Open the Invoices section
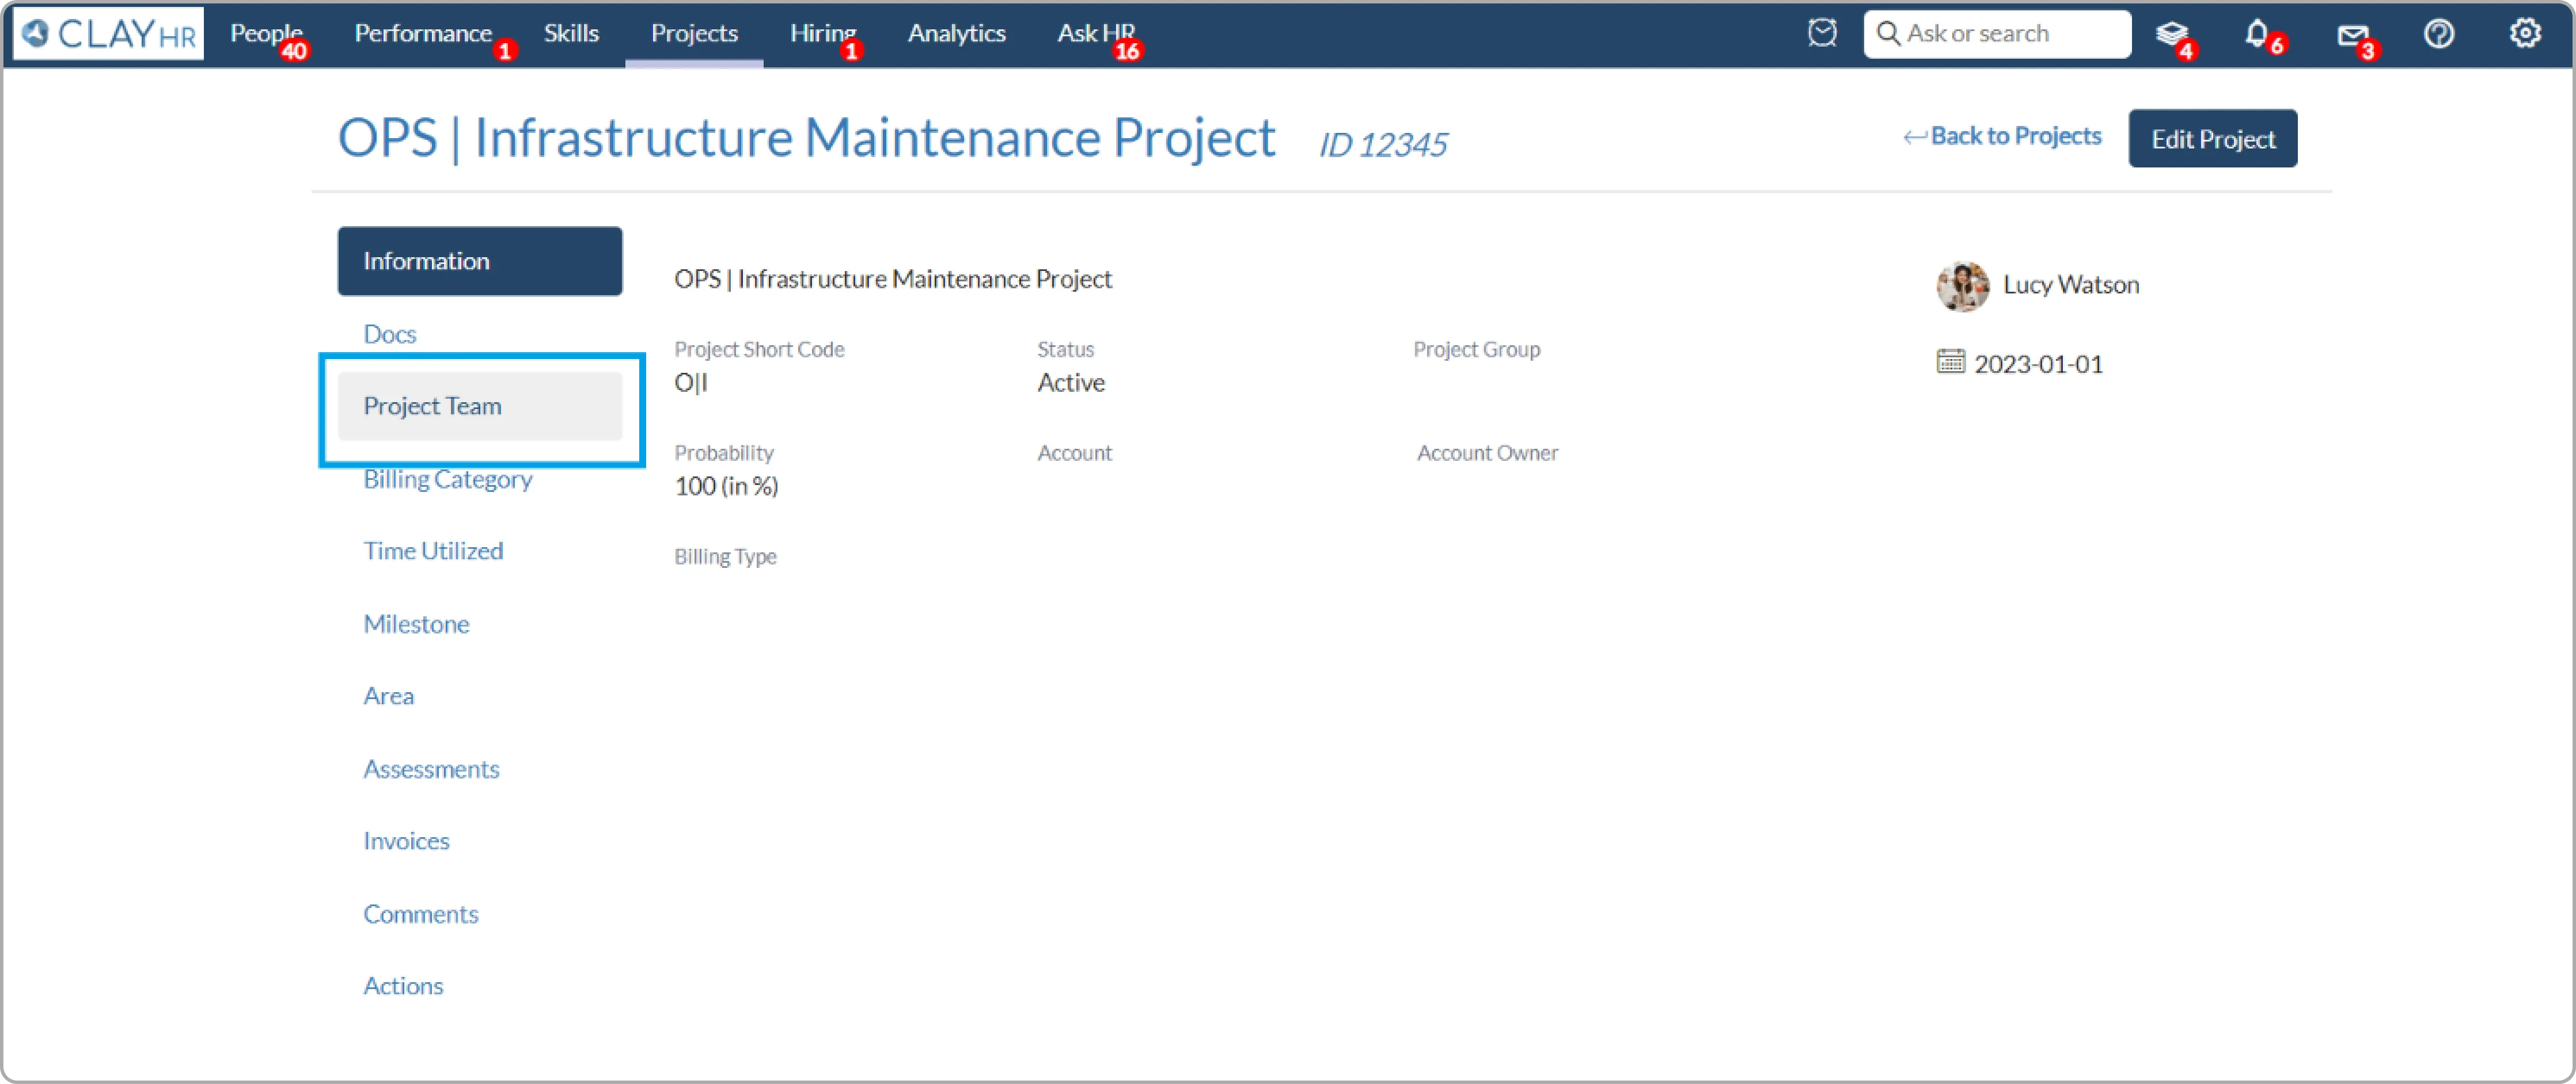This screenshot has width=2576, height=1084. pos(406,841)
